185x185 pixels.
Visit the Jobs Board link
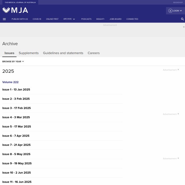(115, 19)
